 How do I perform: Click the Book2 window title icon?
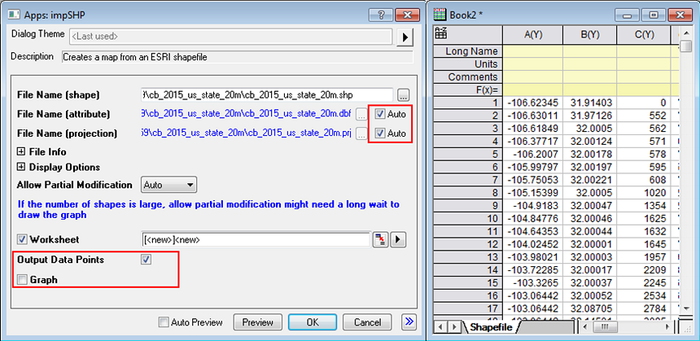pyautogui.click(x=442, y=15)
